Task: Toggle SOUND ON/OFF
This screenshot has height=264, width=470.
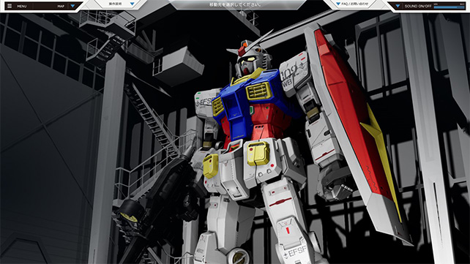Action: (x=418, y=6)
